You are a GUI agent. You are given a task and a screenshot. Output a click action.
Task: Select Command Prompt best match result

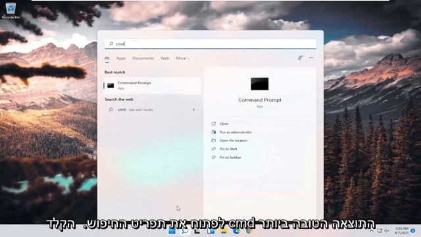click(152, 86)
